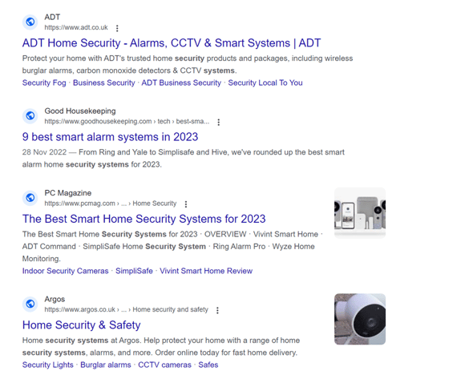Click the 'ADT' site name
The image size is (457, 383).
click(x=52, y=17)
